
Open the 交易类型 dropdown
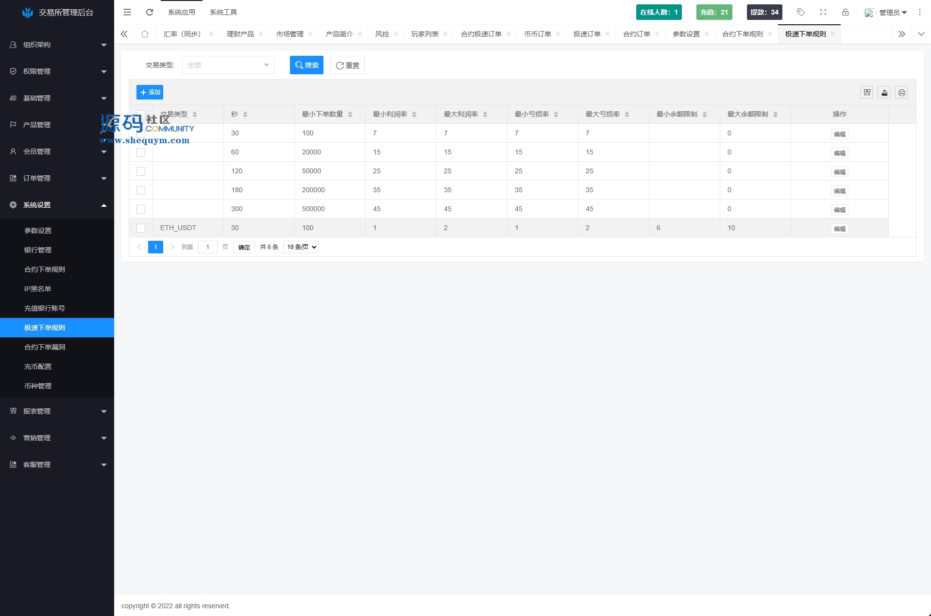point(228,65)
